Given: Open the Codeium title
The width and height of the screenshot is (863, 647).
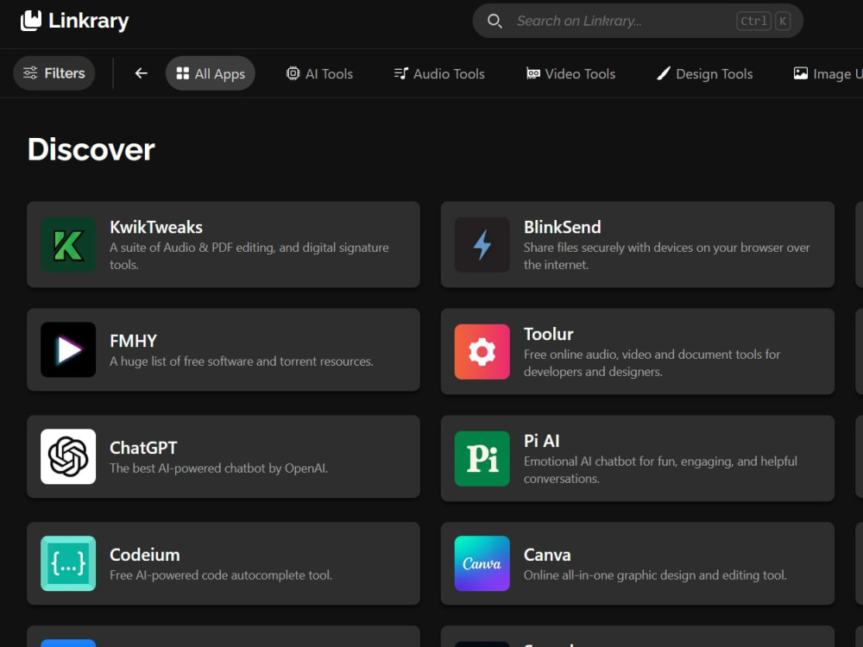Looking at the screenshot, I should (x=145, y=555).
